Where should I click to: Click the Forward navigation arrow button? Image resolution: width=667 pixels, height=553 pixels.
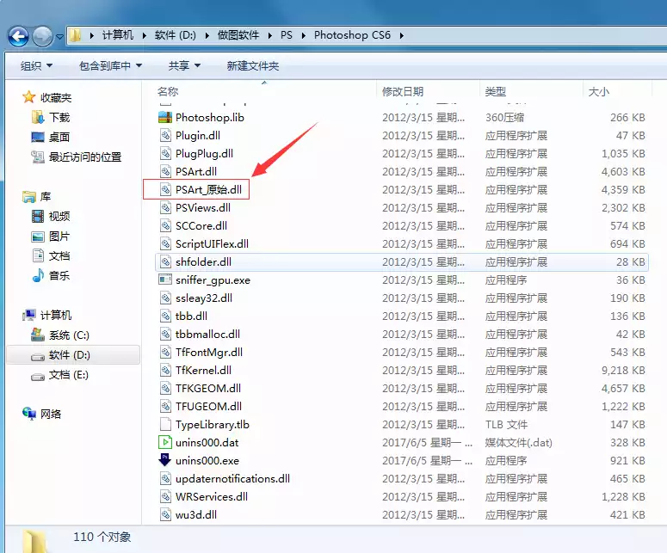42,36
